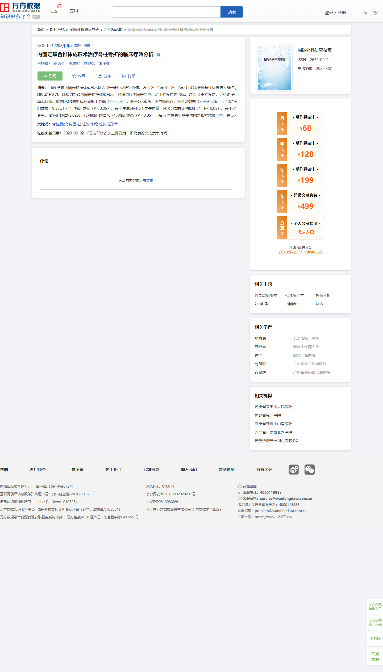Screen dimensions: 383x672
Task: Focus the top search input field
Action: coord(166,12)
